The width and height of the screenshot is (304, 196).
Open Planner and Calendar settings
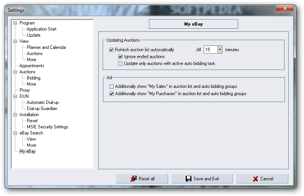[x=46, y=47]
